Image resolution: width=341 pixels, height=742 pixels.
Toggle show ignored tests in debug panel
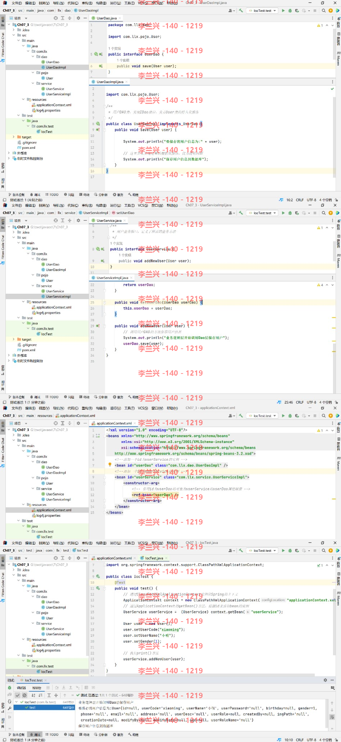(24, 695)
